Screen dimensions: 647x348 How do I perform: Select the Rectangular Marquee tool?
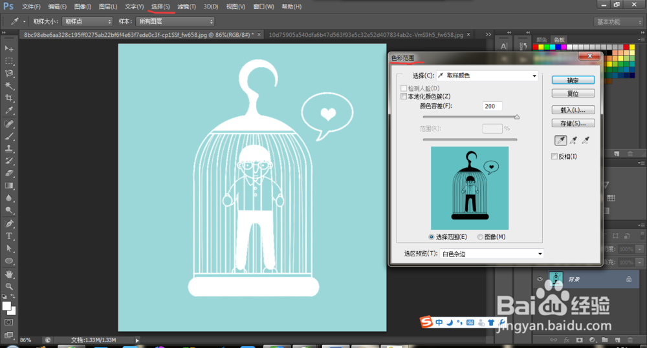click(8, 61)
